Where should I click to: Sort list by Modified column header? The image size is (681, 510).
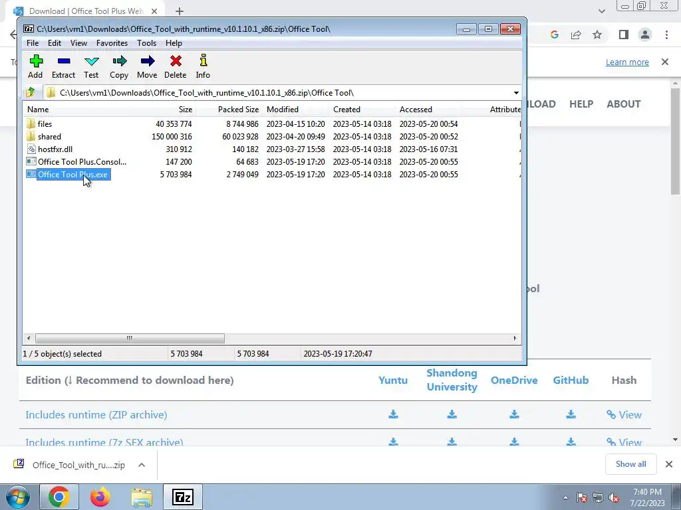[x=295, y=110]
